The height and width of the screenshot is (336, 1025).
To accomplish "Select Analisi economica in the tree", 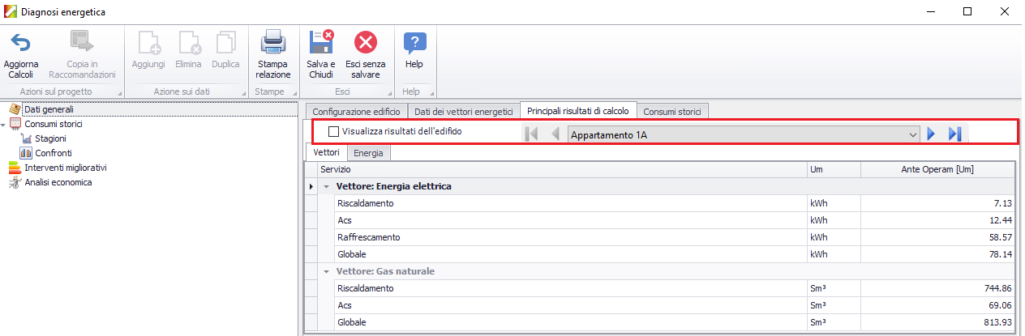I will coord(58,182).
